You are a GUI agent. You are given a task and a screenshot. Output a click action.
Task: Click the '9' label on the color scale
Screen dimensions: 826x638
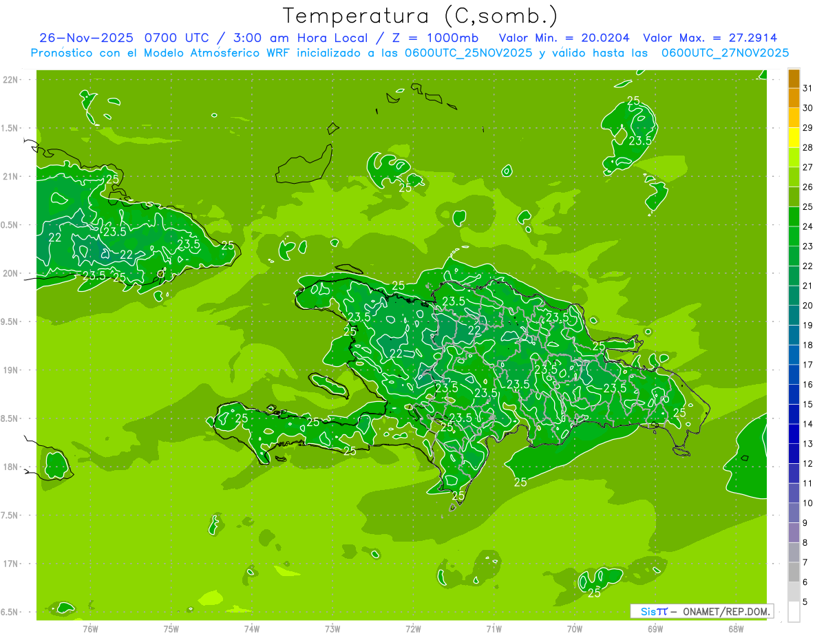[805, 523]
